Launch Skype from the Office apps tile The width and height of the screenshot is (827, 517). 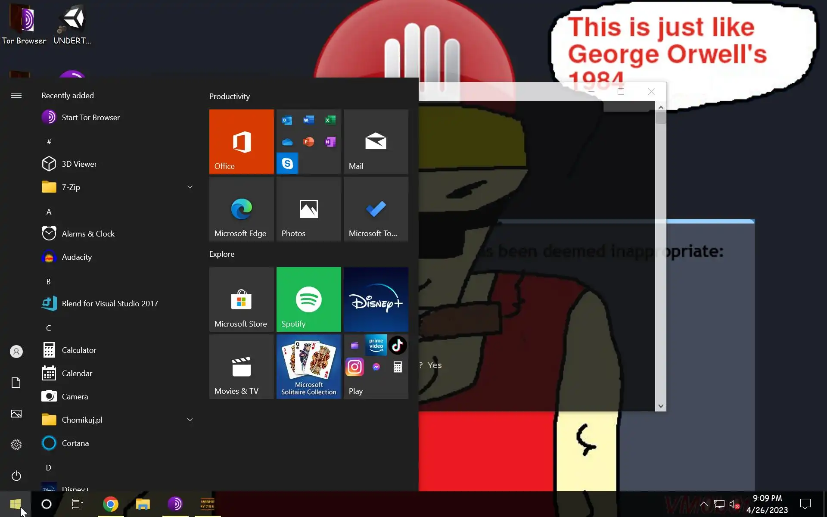[x=287, y=163]
